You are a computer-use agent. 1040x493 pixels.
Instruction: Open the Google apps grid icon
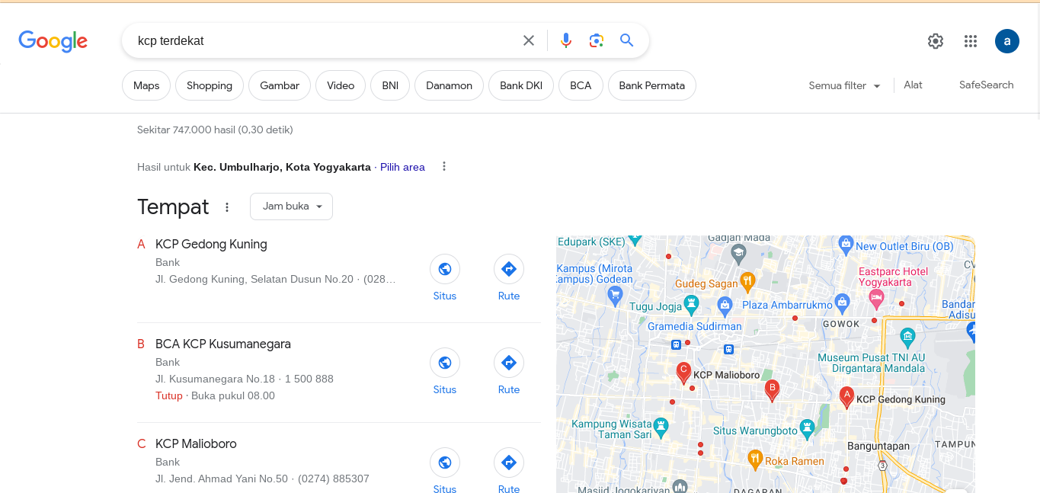coord(971,41)
